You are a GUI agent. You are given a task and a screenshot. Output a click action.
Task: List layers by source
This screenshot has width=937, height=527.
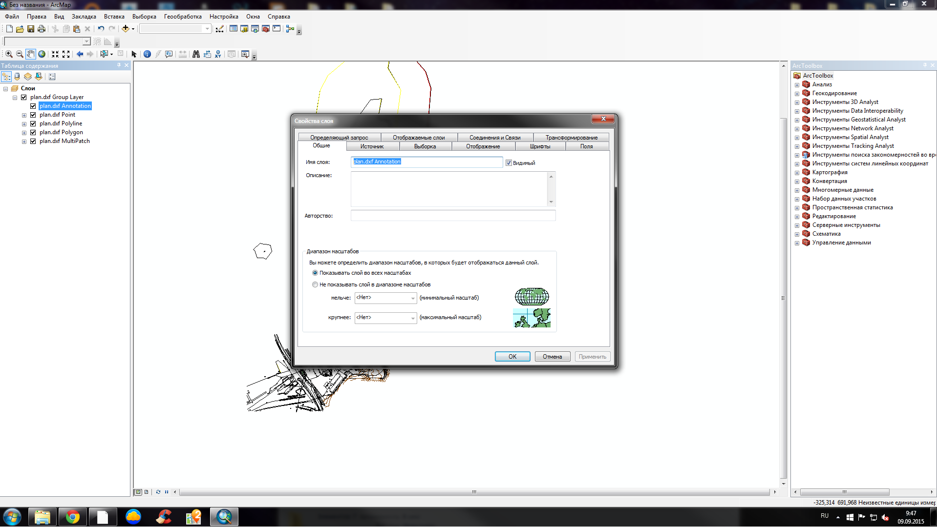17,77
